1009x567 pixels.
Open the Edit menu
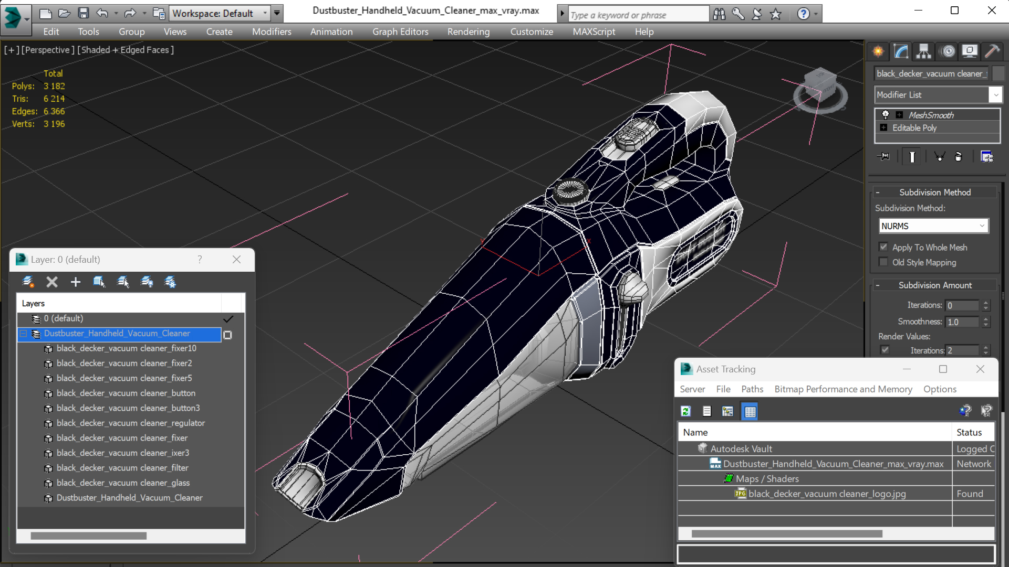51,31
